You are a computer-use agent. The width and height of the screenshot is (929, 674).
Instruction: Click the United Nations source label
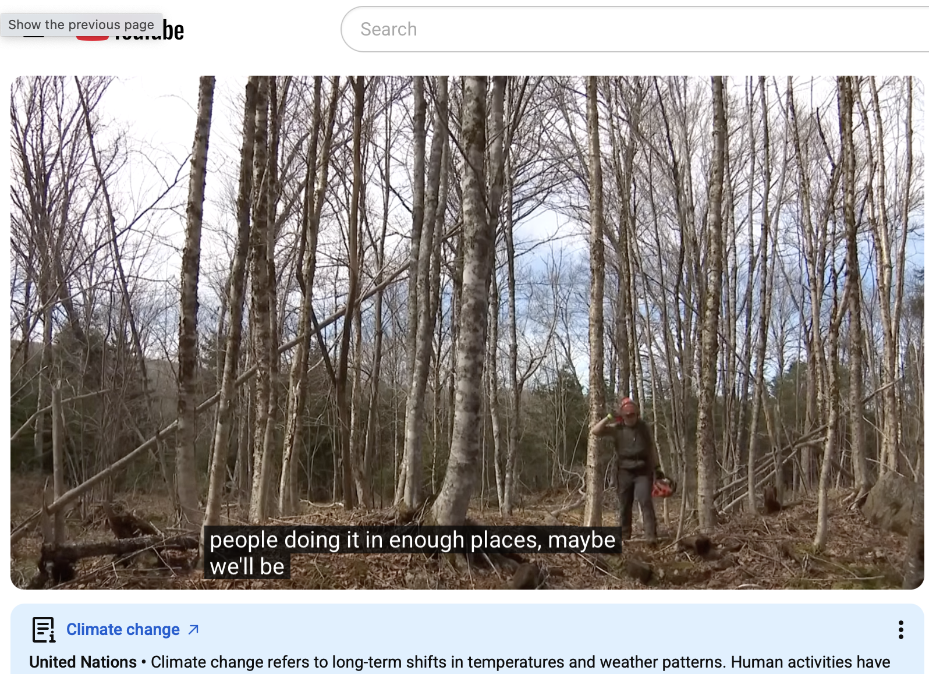click(83, 662)
